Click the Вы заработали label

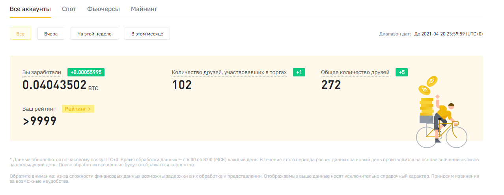point(42,72)
